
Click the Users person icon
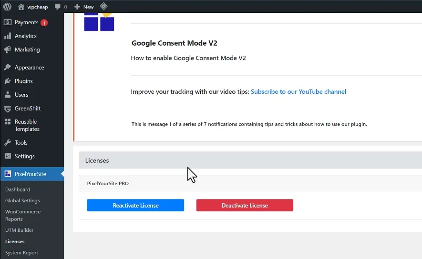coord(8,95)
